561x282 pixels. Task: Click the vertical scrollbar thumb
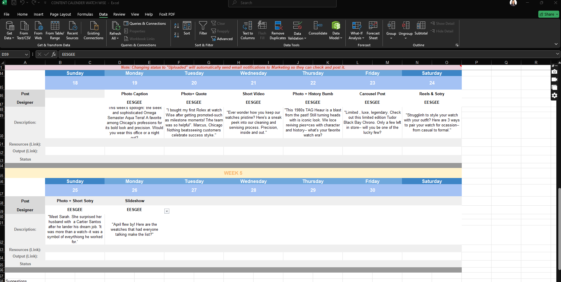click(x=559, y=229)
